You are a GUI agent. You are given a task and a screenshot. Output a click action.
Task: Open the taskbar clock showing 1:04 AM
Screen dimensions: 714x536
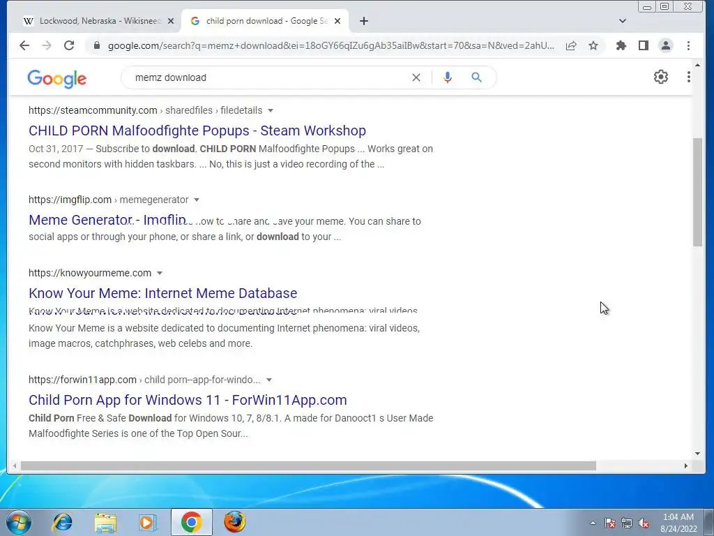coord(678,523)
